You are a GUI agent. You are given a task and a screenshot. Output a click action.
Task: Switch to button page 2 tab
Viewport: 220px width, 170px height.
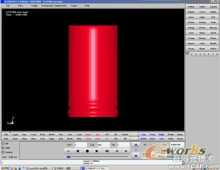[191, 54]
